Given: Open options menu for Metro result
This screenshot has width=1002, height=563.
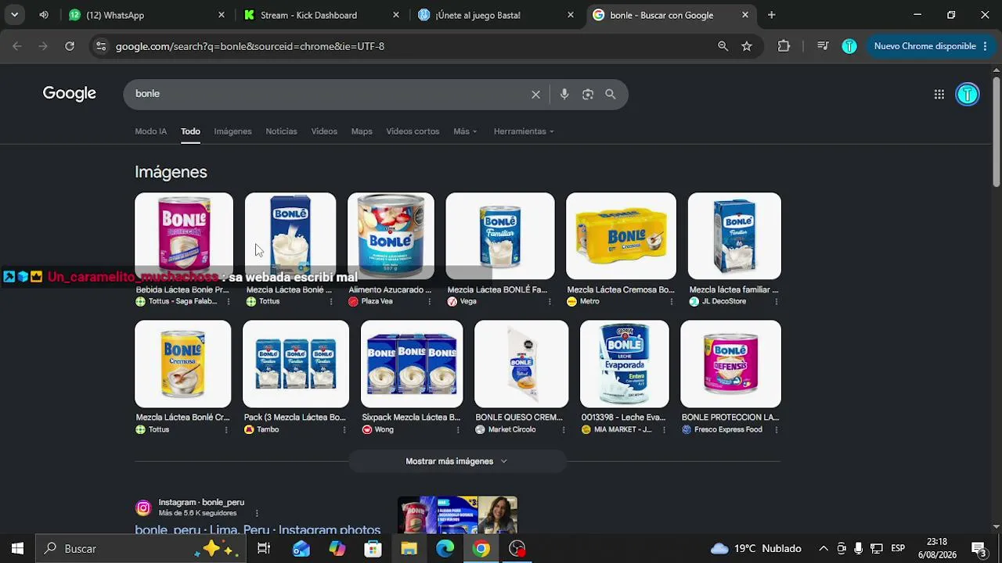Looking at the screenshot, I should tap(672, 302).
